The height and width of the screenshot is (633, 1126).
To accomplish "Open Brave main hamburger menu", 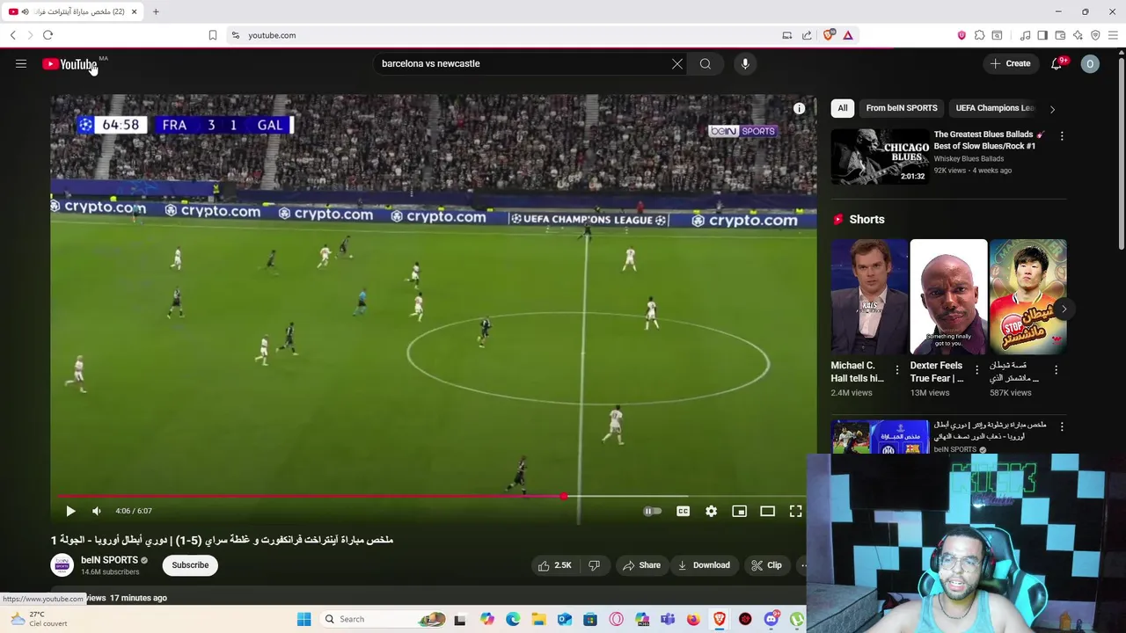I will click(1113, 35).
